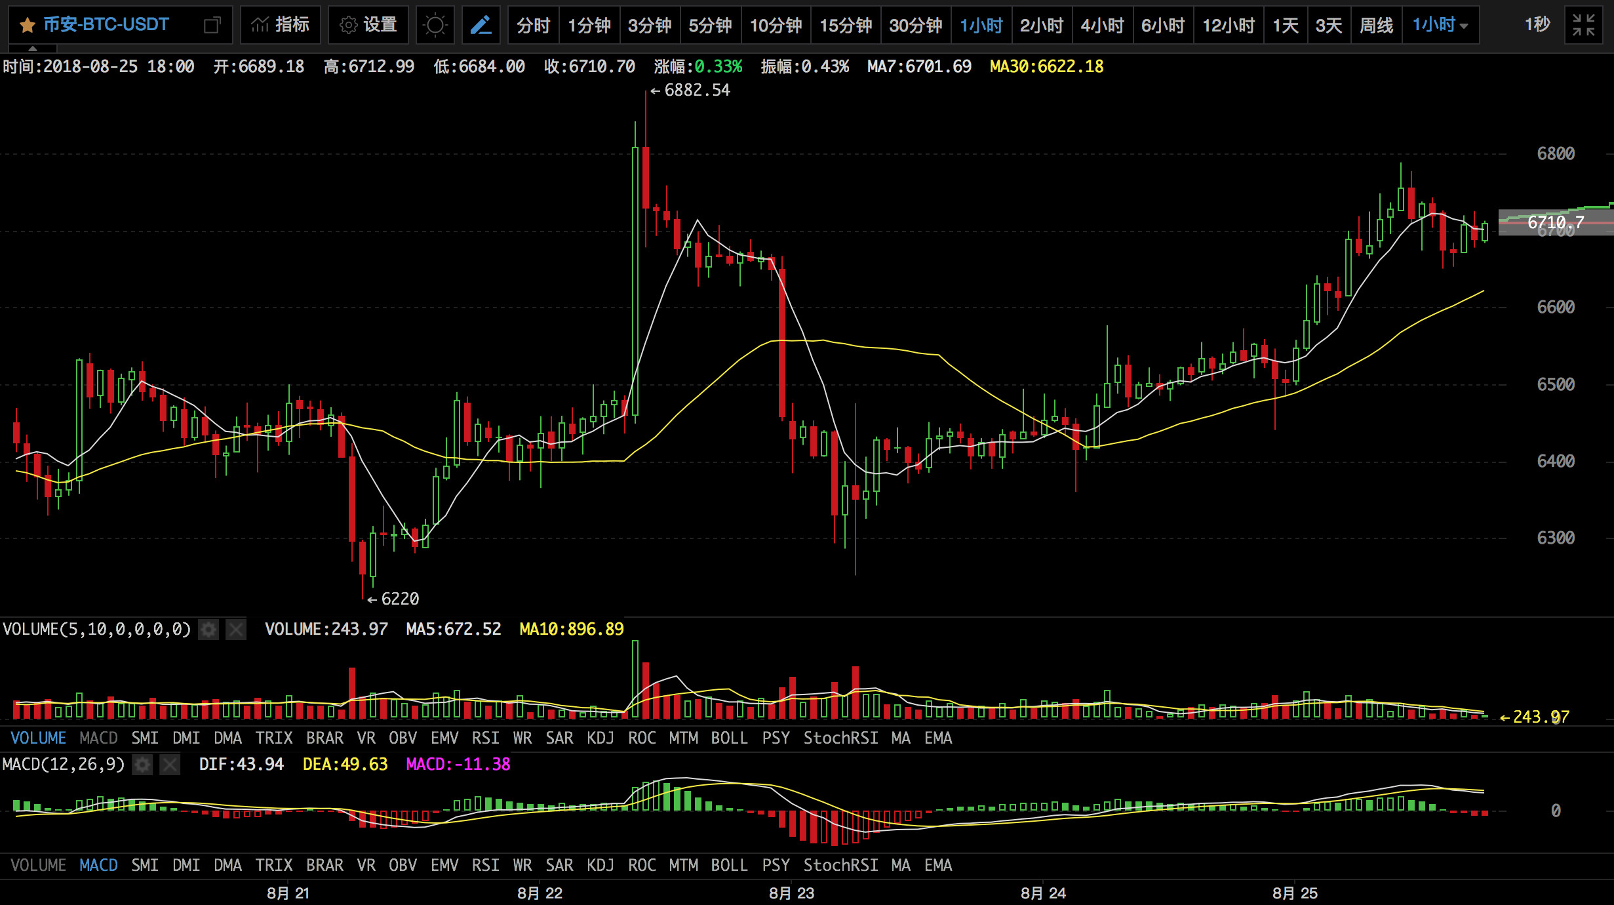Viewport: 1614px width, 905px height.
Task: Click the favorite star for 币安-BTC-USDT
Action: [28, 26]
